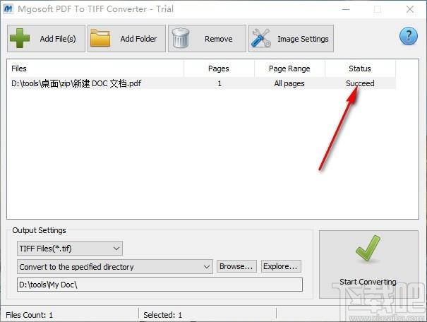
Task: Click the page count cell showing 1
Action: (x=219, y=83)
